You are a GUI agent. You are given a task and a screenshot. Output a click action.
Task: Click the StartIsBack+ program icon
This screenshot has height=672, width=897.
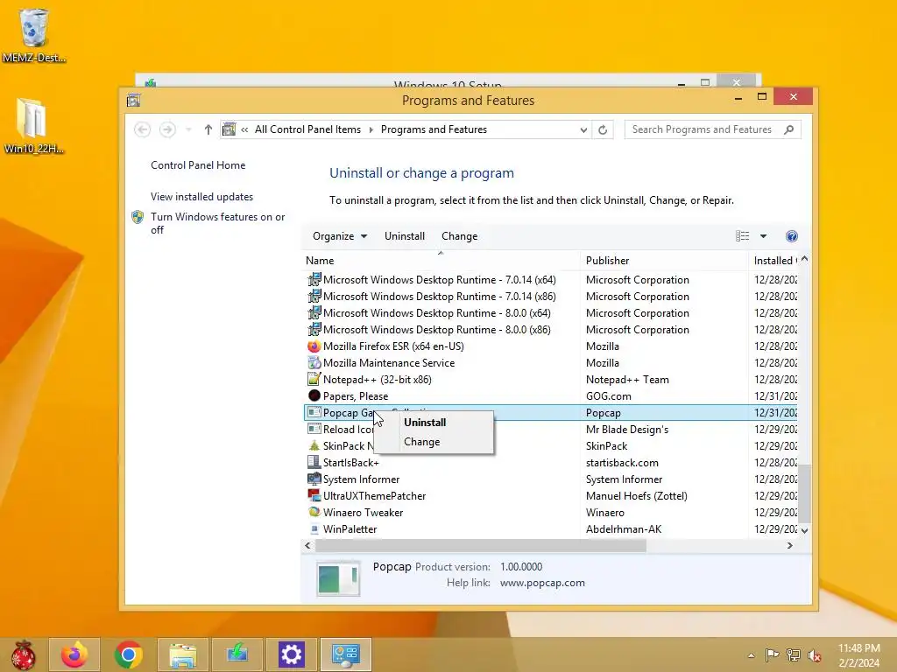click(314, 462)
